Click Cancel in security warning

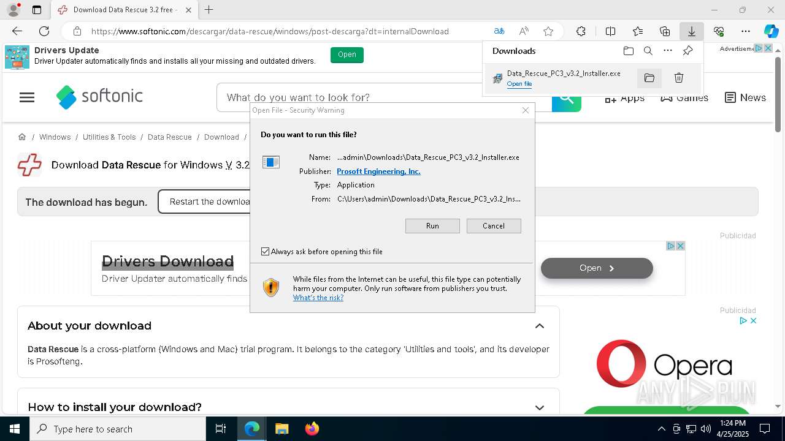click(494, 226)
